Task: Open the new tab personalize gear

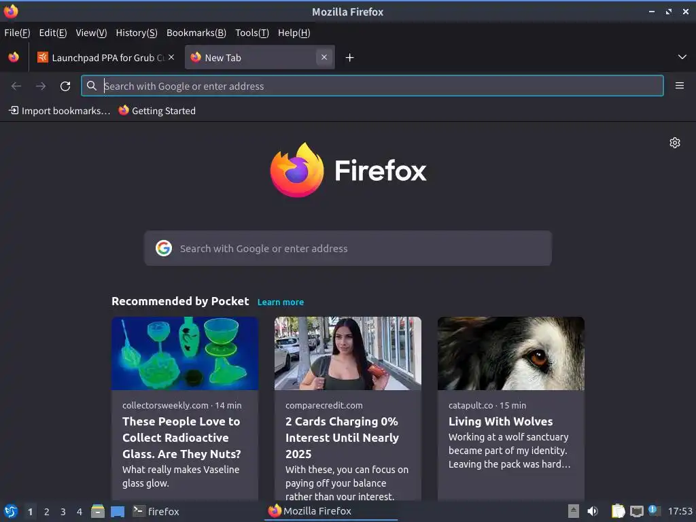Action: (675, 143)
